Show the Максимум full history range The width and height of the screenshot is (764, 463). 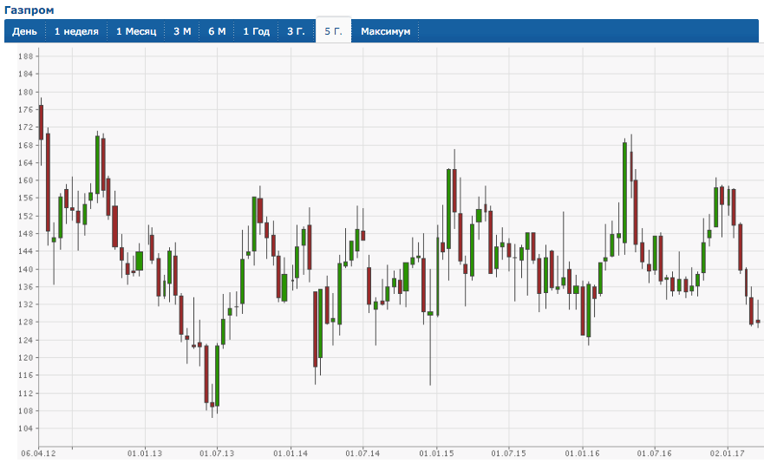[386, 31]
